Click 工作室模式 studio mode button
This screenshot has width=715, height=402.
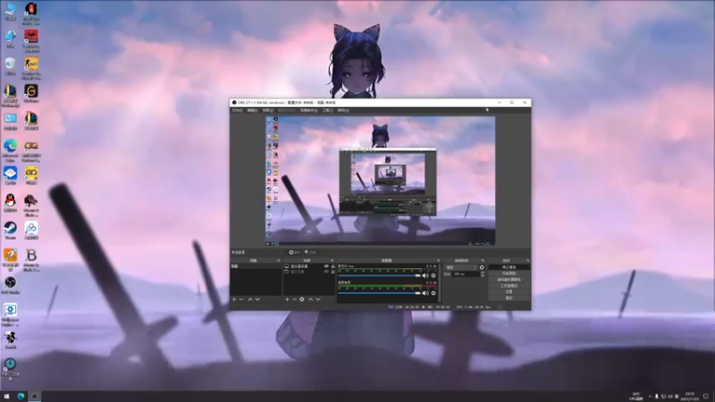tap(509, 285)
